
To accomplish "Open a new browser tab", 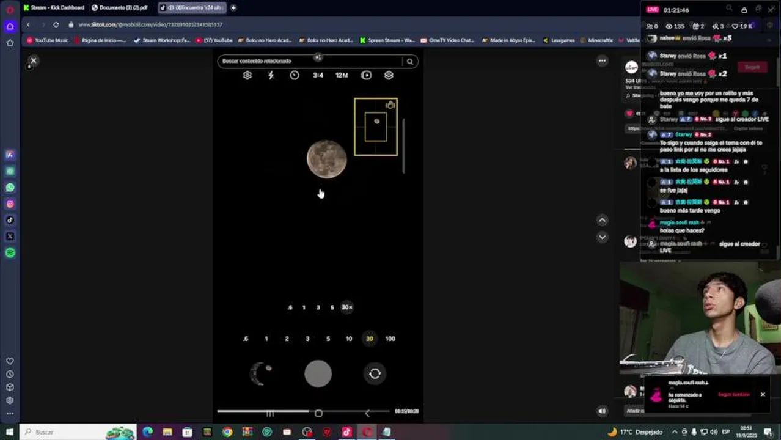I will tap(233, 8).
